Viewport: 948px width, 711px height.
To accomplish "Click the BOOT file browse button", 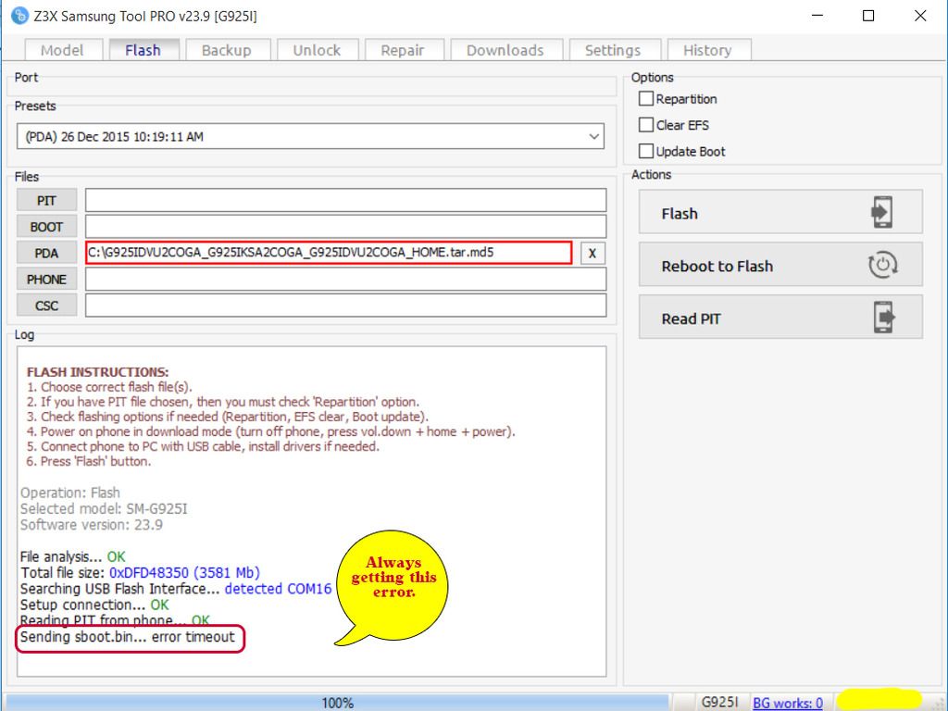I will (46, 227).
